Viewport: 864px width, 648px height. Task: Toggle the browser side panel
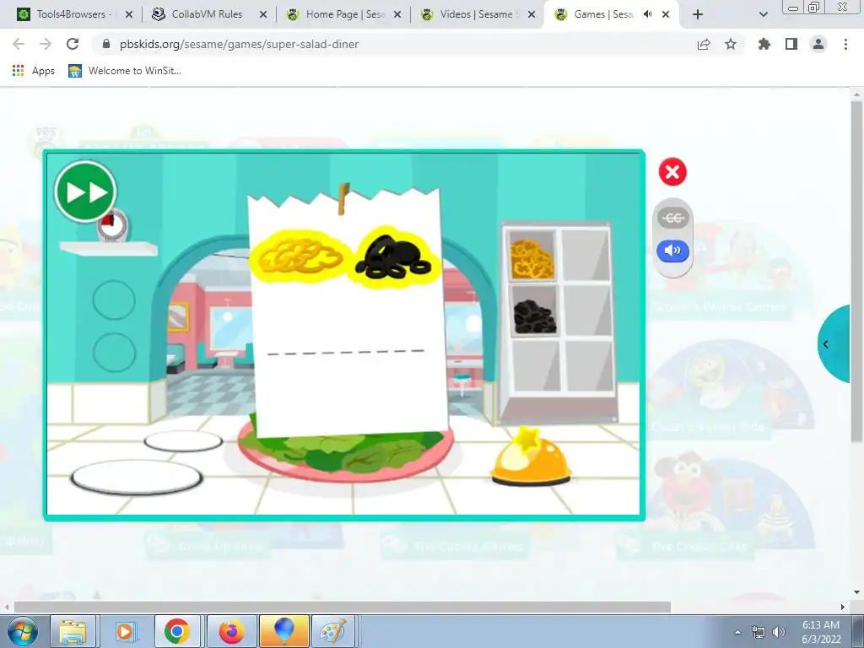click(791, 44)
